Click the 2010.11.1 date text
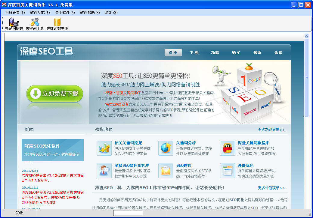Viewport: 313px width, 218px height. point(30,188)
